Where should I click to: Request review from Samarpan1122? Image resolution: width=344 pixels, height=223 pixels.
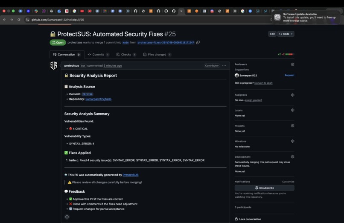289,75
